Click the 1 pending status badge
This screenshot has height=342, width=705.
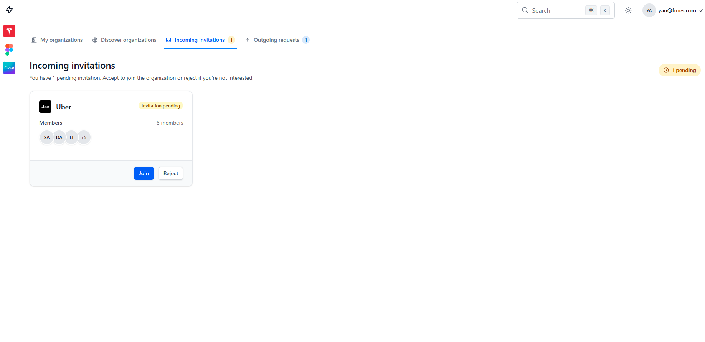tap(679, 71)
